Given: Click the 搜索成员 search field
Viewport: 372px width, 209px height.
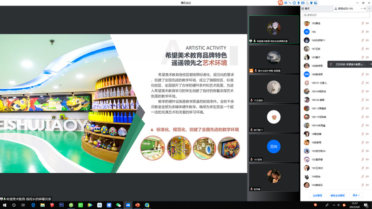Looking at the screenshot, I should (335, 15).
